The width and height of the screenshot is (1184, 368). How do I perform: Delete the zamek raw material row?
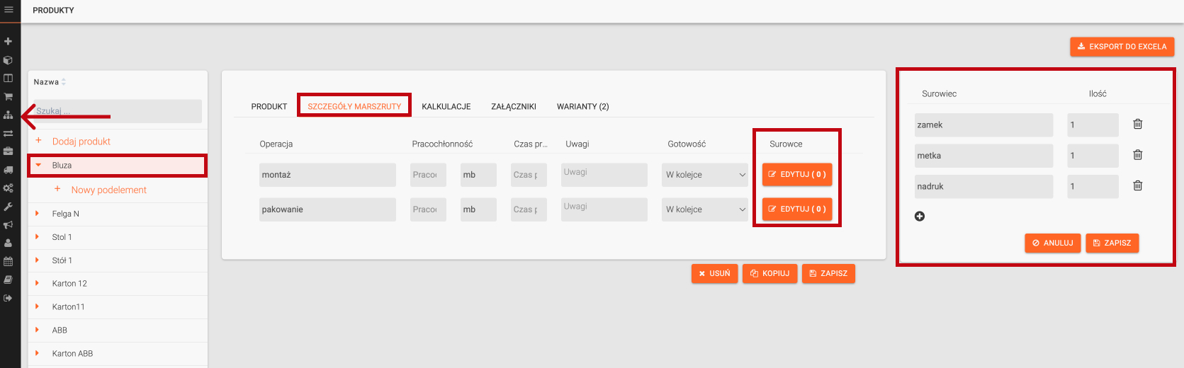click(x=1137, y=125)
